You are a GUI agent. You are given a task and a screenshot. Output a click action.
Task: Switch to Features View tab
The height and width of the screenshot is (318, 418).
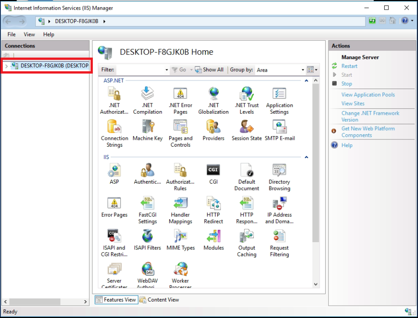116,300
